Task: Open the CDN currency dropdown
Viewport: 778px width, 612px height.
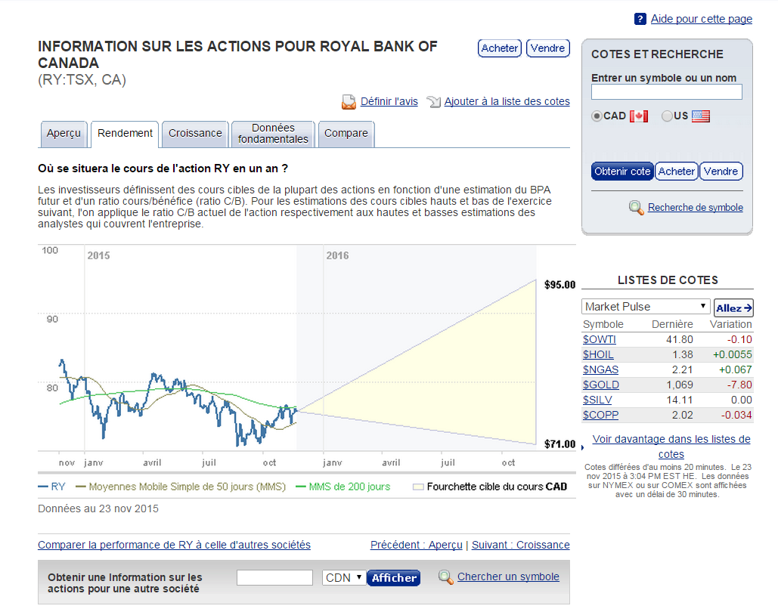Action: pos(344,578)
